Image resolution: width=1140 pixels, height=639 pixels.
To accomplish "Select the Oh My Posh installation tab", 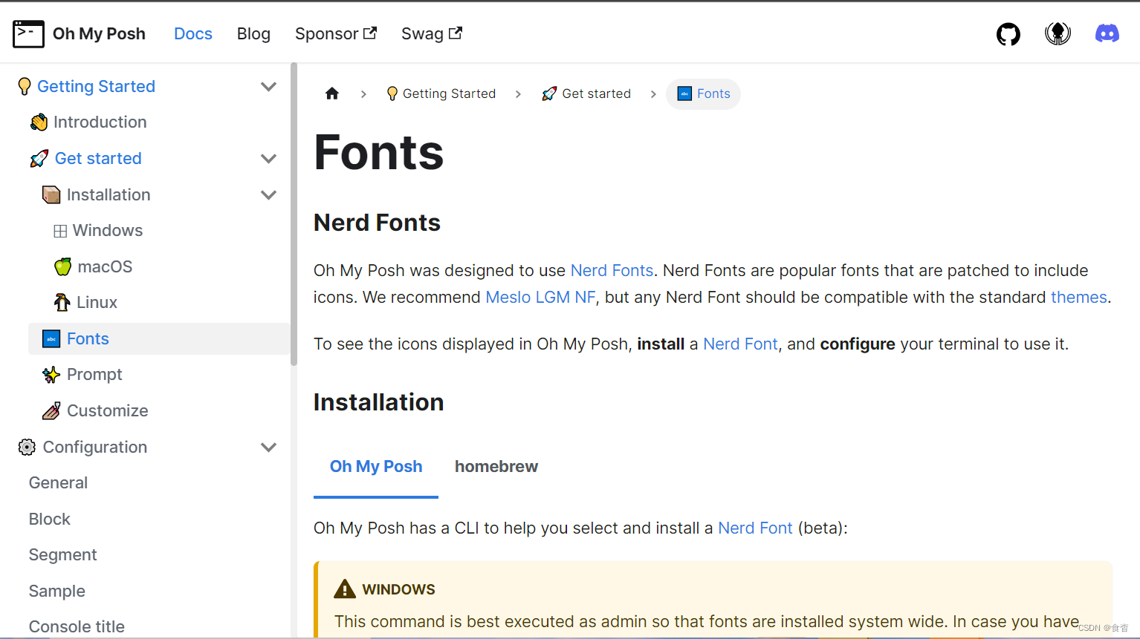I will [x=376, y=467].
